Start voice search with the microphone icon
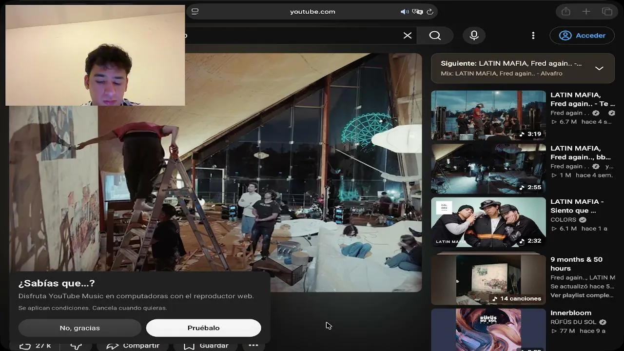Image resolution: width=624 pixels, height=351 pixels. [x=474, y=36]
